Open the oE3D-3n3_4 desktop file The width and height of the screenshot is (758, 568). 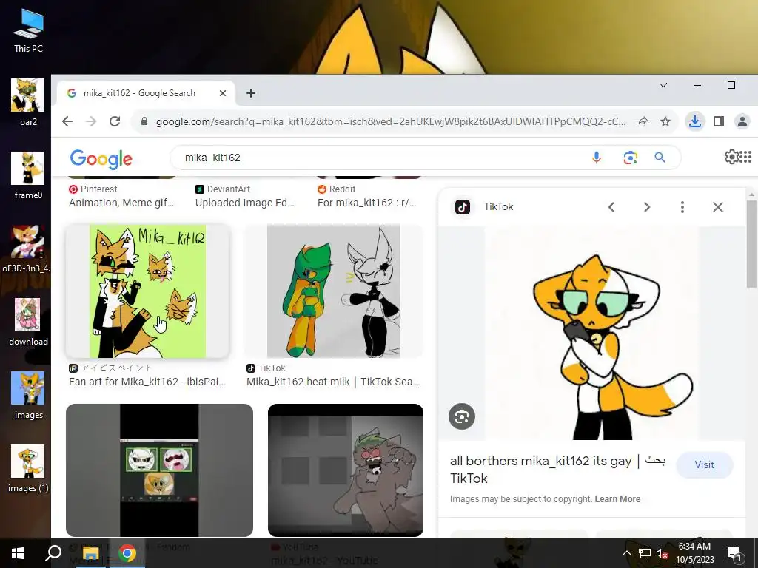[26, 249]
